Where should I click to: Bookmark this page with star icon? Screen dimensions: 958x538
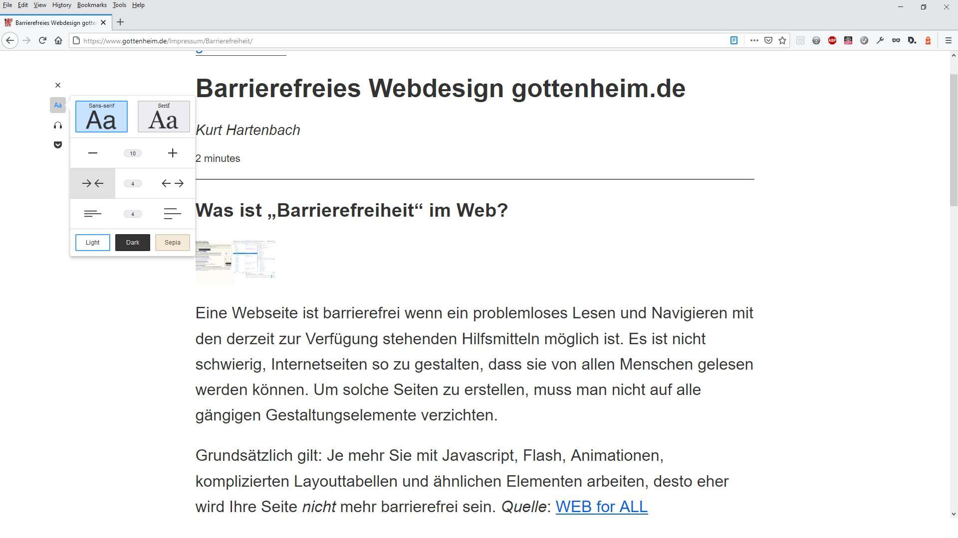(x=782, y=41)
